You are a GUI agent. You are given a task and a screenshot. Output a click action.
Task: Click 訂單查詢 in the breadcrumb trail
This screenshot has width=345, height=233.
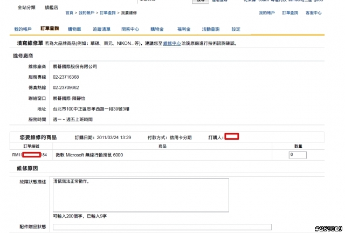click(108, 13)
